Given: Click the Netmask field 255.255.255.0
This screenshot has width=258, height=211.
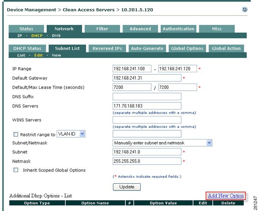Looking at the screenshot, I should 147,161.
